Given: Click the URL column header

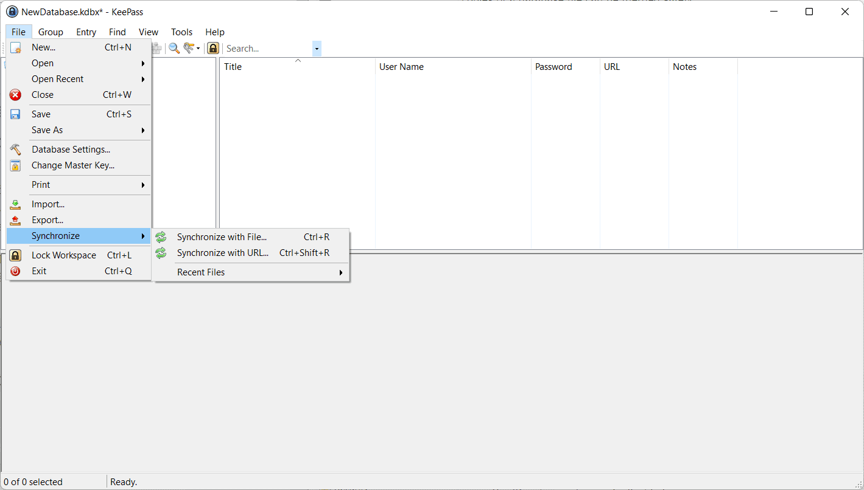Looking at the screenshot, I should click(x=634, y=67).
